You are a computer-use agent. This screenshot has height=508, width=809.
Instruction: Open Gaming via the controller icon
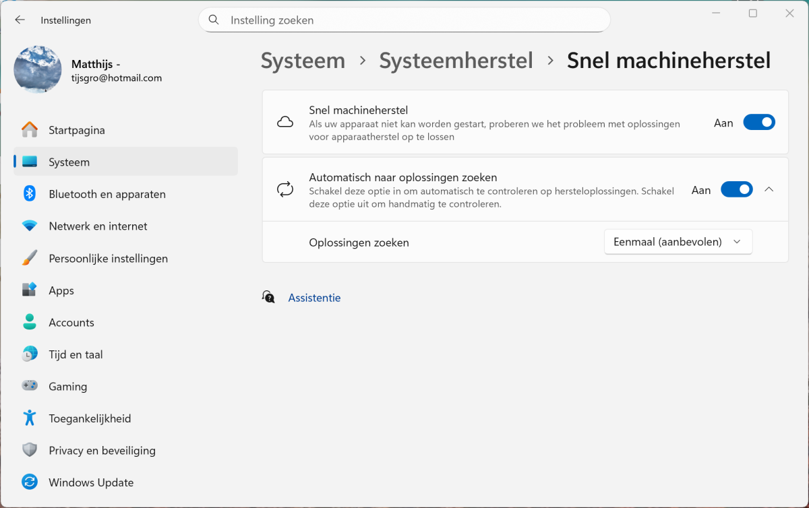[30, 387]
